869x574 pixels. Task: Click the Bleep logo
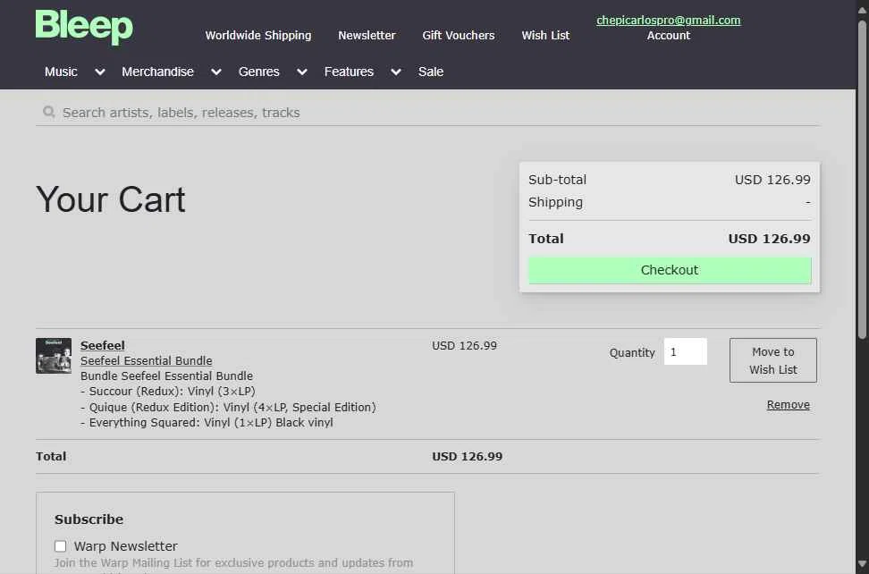tap(84, 27)
